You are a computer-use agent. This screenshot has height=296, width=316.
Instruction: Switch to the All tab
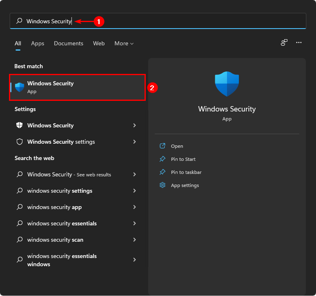tap(18, 43)
